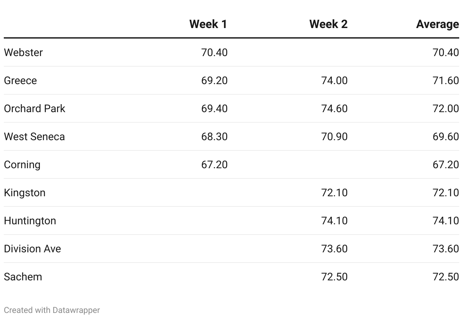Click Huntington's Week 2 score 74.10
This screenshot has width=463, height=319.
coord(334,220)
